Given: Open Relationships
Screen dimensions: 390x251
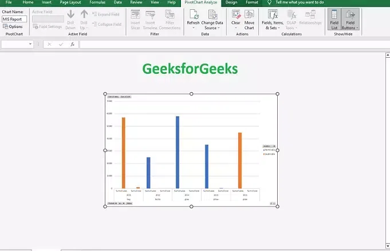Looking at the screenshot, I should point(310,17).
